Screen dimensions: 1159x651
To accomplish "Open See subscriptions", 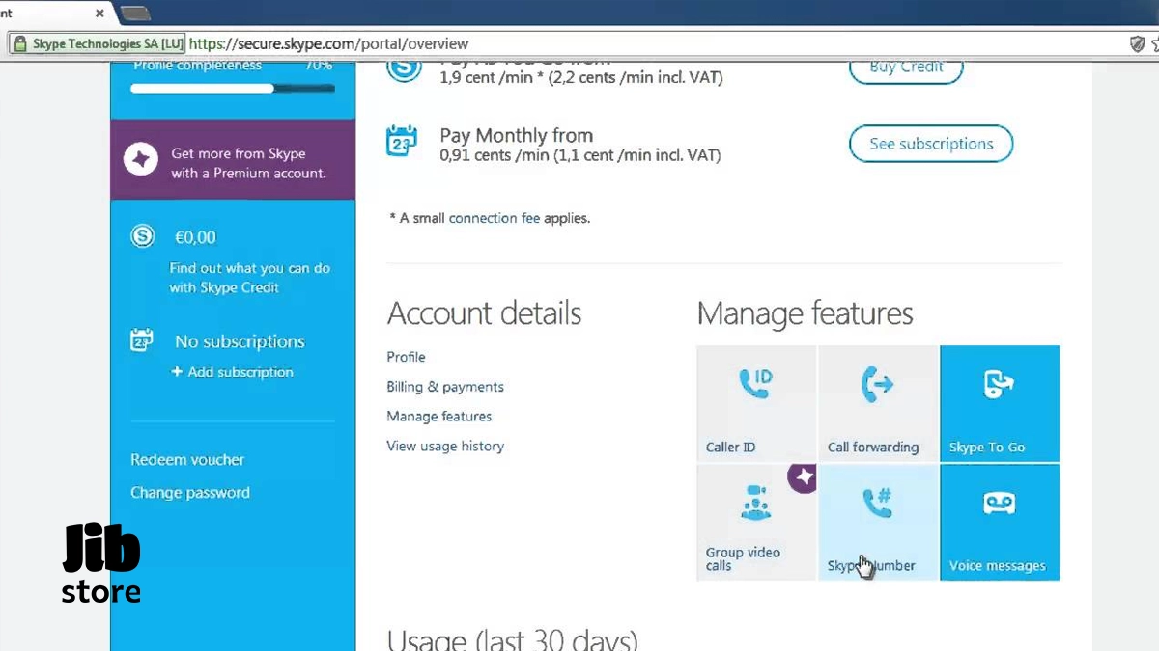I will [x=930, y=143].
